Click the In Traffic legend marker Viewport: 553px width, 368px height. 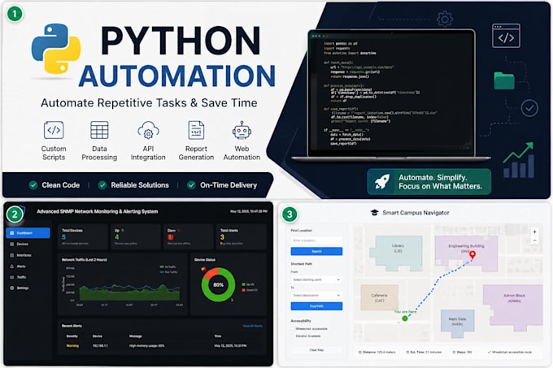(162, 266)
